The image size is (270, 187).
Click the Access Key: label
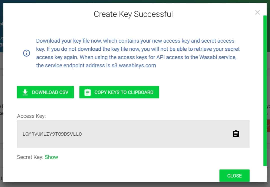click(x=31, y=116)
